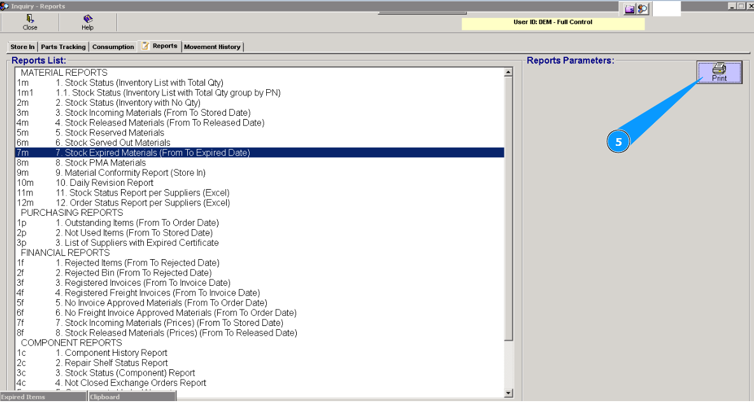The width and height of the screenshot is (754, 403).
Task: Select Stock PMA Materials report
Action: pyautogui.click(x=260, y=162)
